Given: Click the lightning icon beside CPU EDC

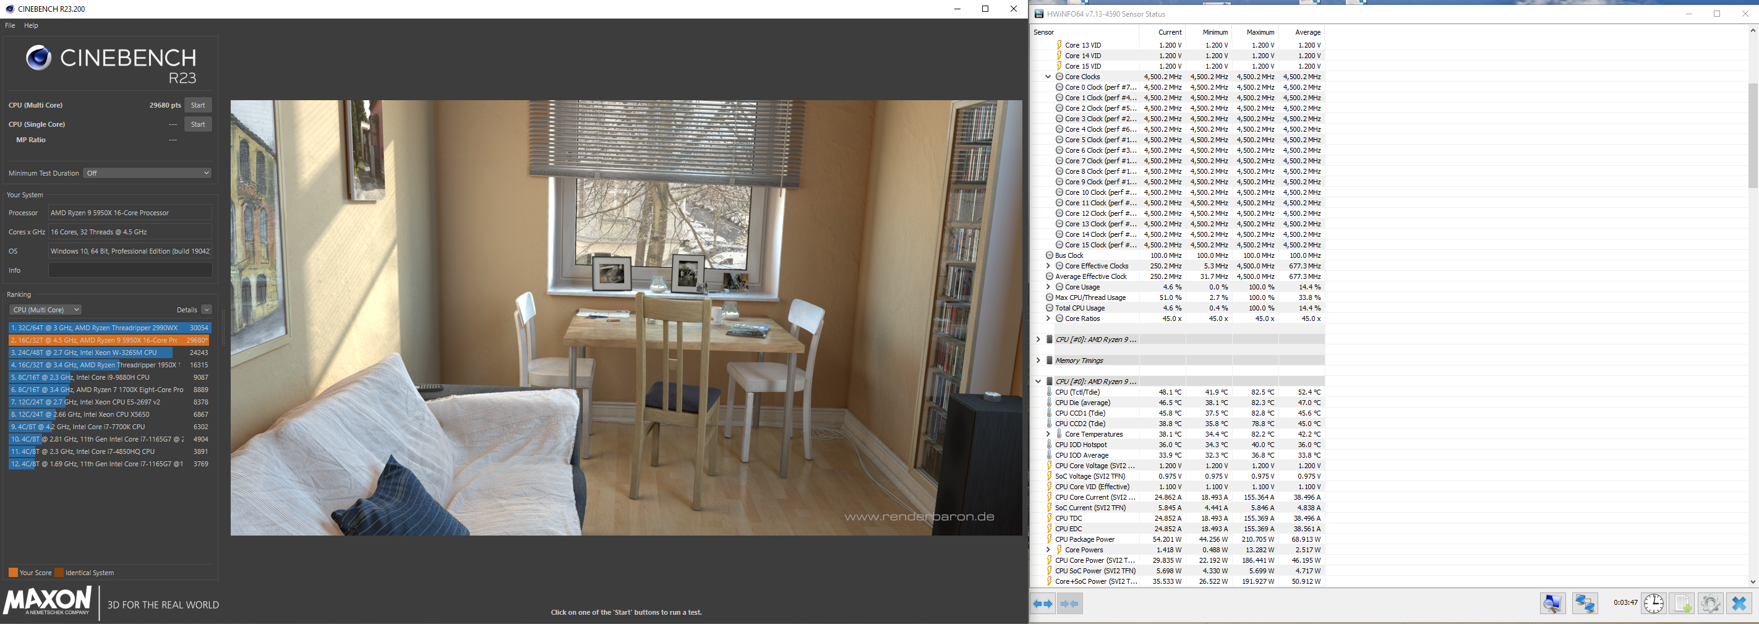Looking at the screenshot, I should [x=1050, y=529].
